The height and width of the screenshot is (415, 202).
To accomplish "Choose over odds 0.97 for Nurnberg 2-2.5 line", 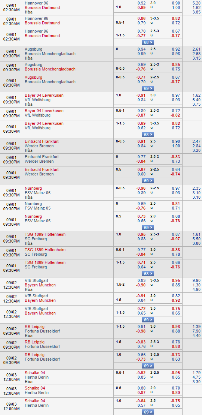I will click(176, 188).
